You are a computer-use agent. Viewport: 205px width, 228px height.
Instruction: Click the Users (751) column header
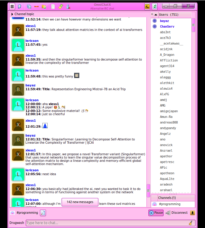point(175,15)
